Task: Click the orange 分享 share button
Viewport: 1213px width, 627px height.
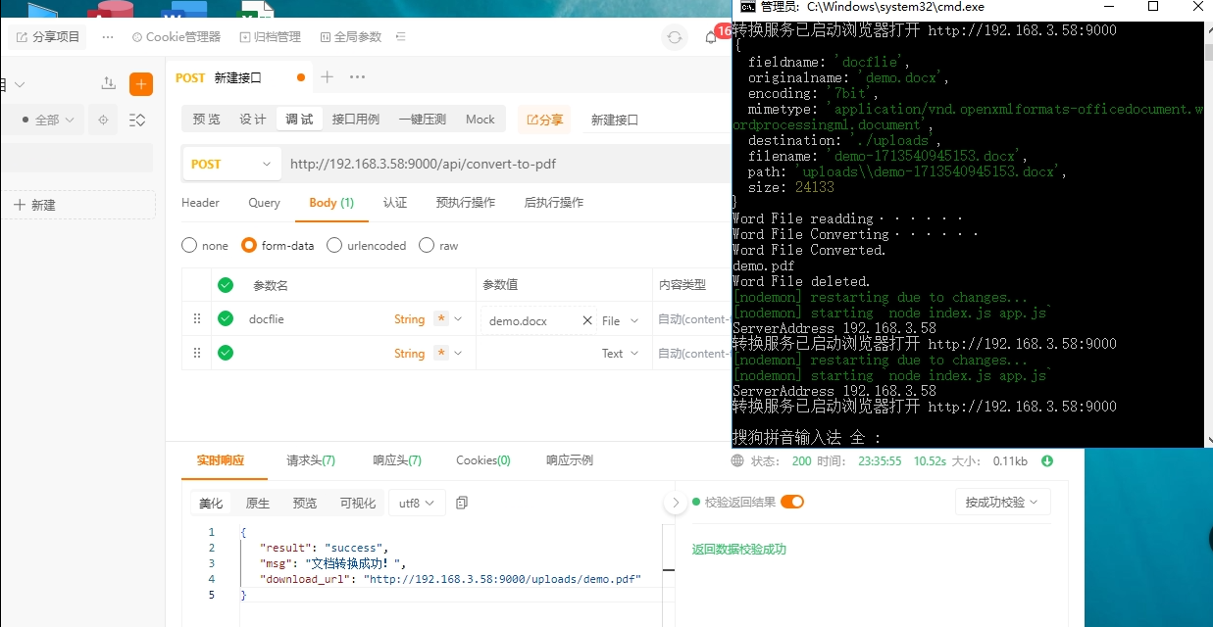Action: tap(544, 120)
